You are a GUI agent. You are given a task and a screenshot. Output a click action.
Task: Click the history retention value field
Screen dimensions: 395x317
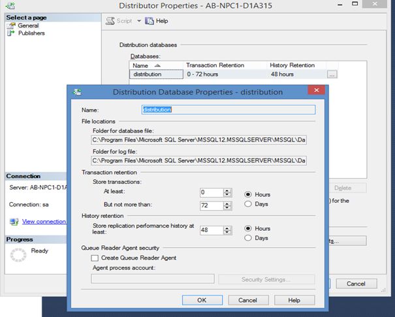pyautogui.click(x=212, y=230)
